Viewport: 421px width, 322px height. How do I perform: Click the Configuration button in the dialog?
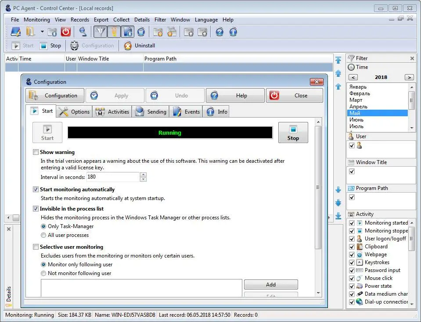[55, 96]
